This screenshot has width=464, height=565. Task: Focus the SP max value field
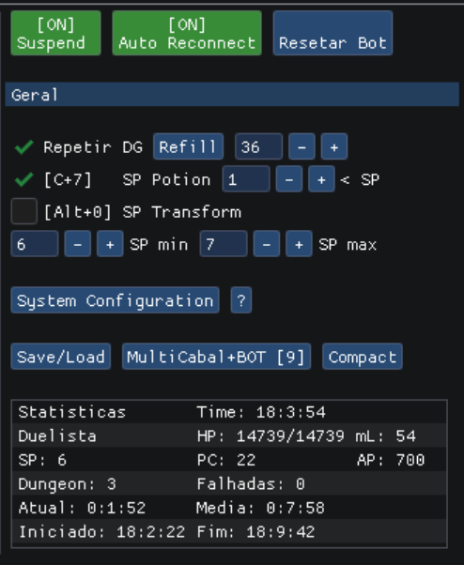tap(224, 244)
